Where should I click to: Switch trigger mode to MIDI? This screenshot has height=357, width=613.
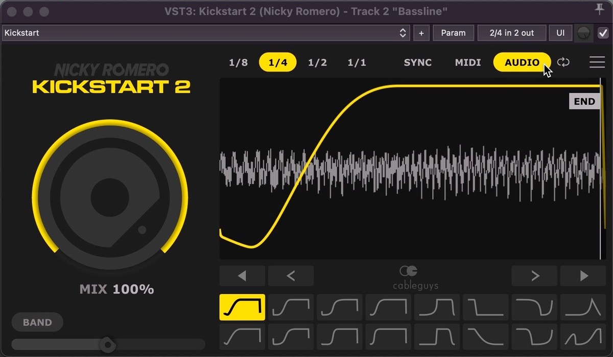(x=468, y=62)
